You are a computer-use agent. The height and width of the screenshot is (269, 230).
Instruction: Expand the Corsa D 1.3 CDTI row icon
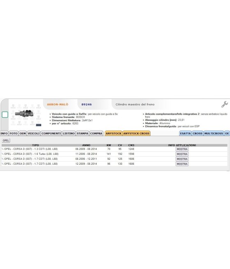coord(2,149)
